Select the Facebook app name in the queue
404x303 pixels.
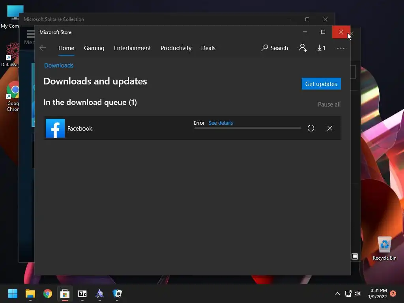[x=80, y=129]
